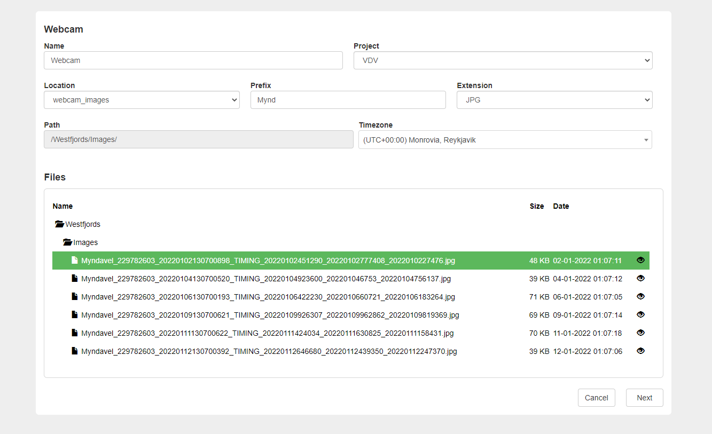Viewport: 712px width, 434px height.
Task: Click into the Prefix field containing Mynd
Action: point(348,100)
